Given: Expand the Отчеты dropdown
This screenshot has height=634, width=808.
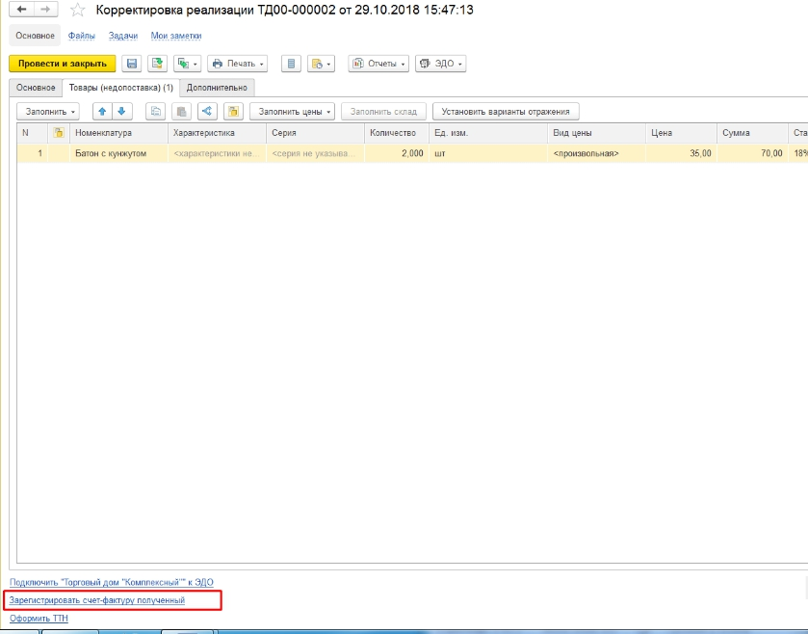Looking at the screenshot, I should [x=378, y=64].
